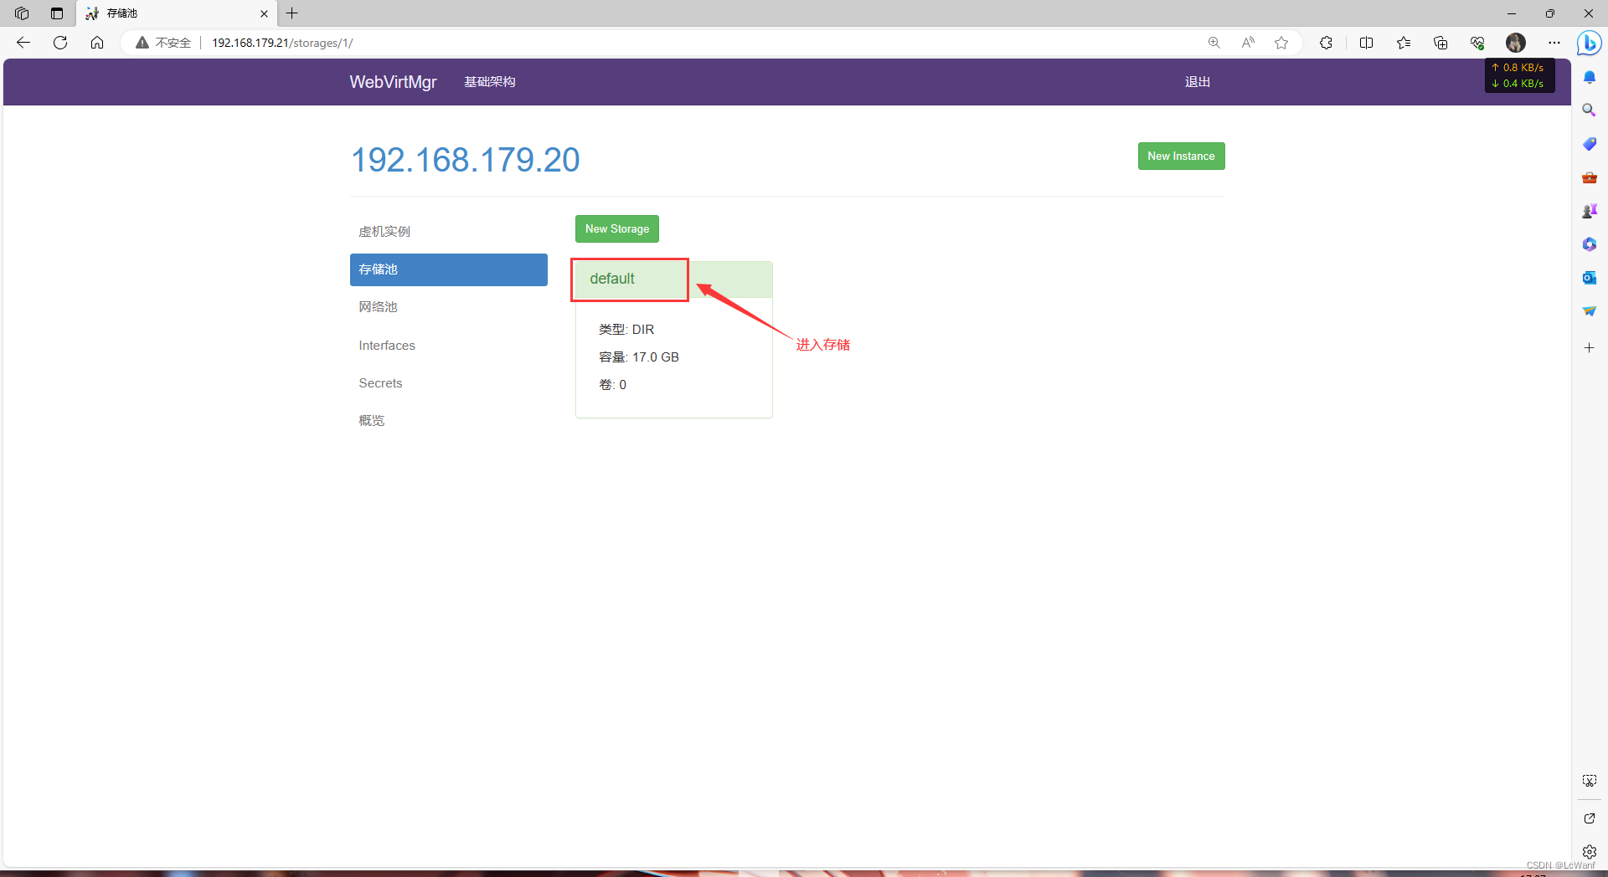1608x877 pixels.
Task: Click the 192.168.179.20 host heading
Action: [465, 160]
